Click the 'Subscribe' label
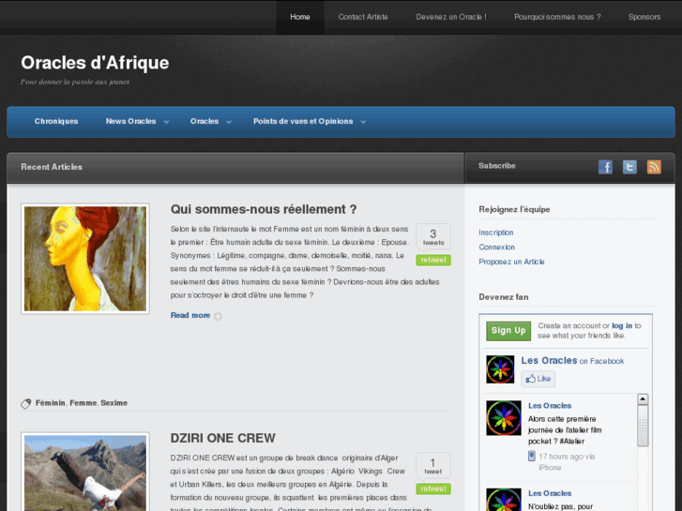 pyautogui.click(x=496, y=166)
